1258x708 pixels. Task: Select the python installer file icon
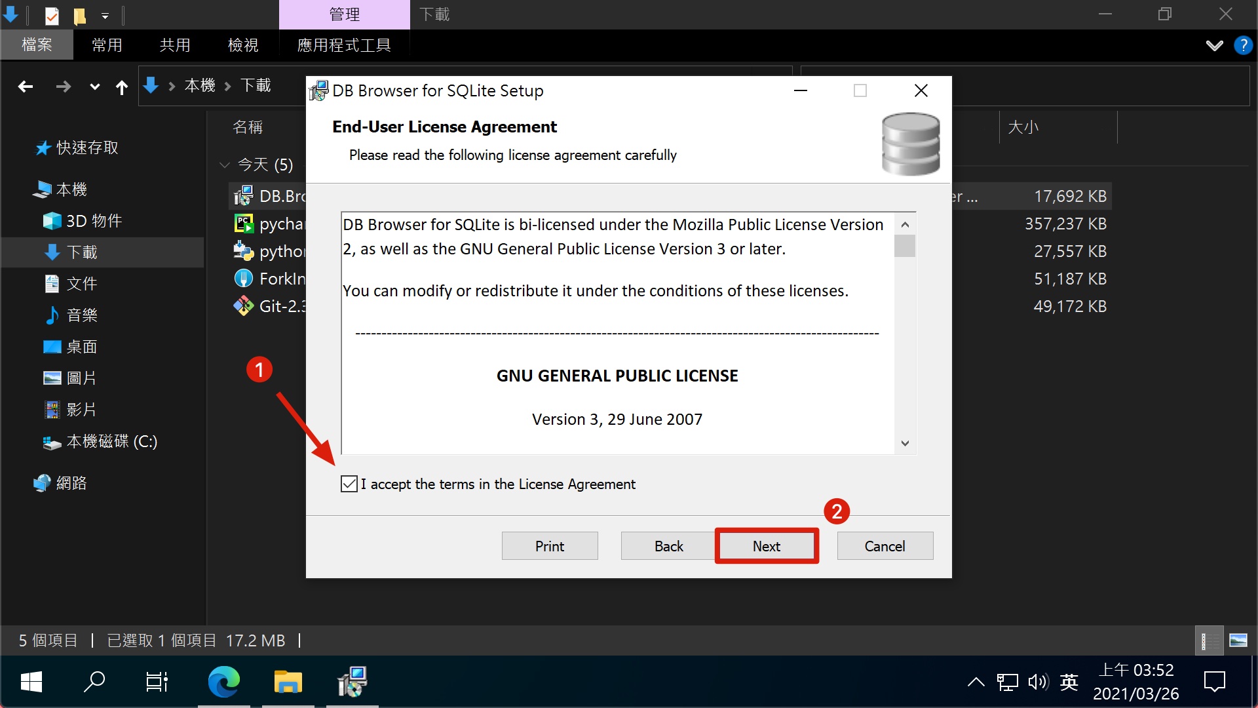click(x=243, y=251)
